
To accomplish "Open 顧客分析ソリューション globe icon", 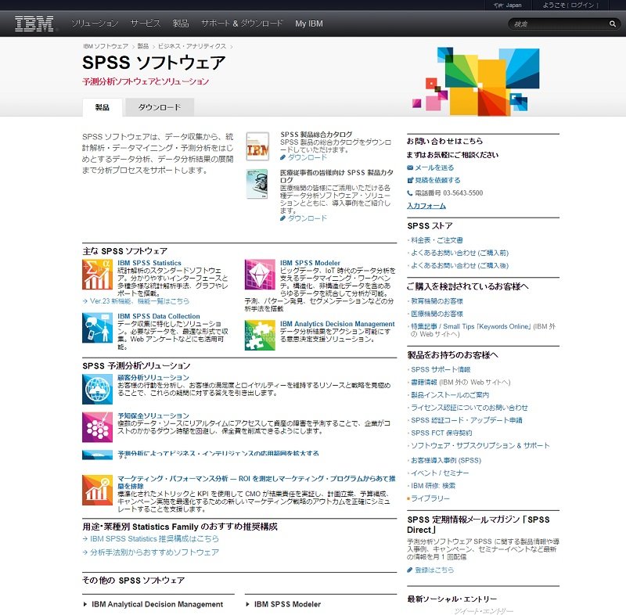I will pyautogui.click(x=97, y=389).
